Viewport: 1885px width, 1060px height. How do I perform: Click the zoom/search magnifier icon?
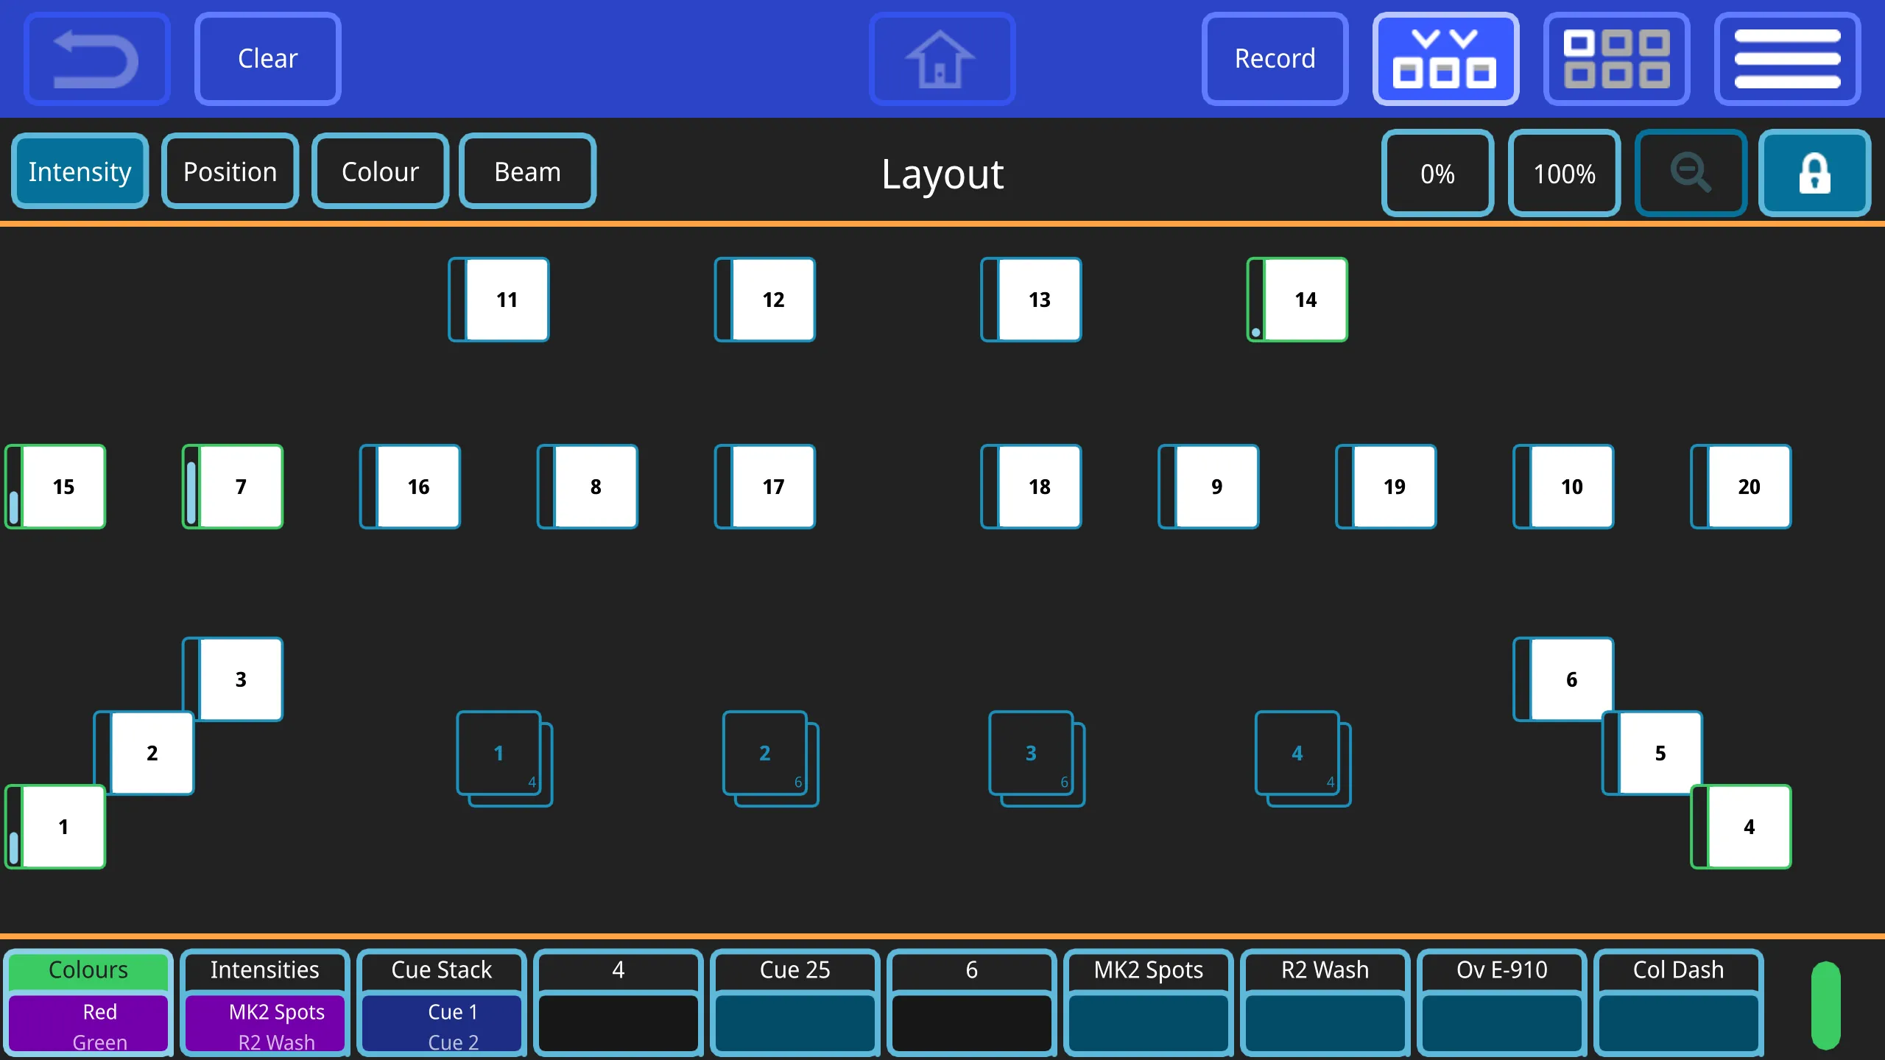click(x=1690, y=172)
